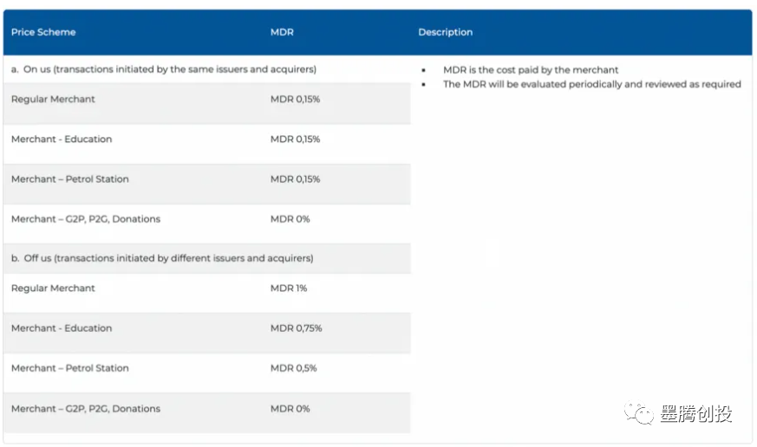Click Merchant – G2P, P2G, Donations under Off us
The height and width of the screenshot is (447, 757).
pyautogui.click(x=86, y=409)
